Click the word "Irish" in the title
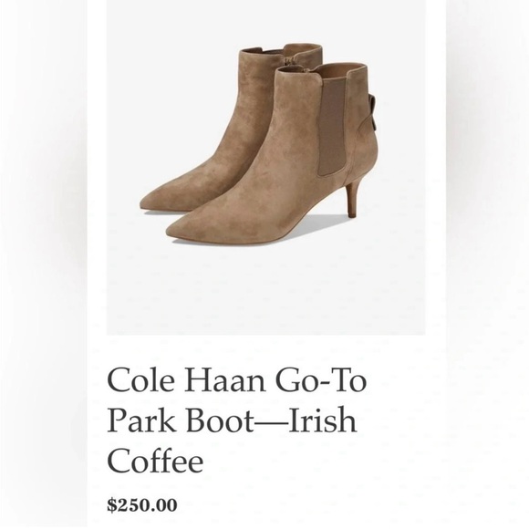 323,420
